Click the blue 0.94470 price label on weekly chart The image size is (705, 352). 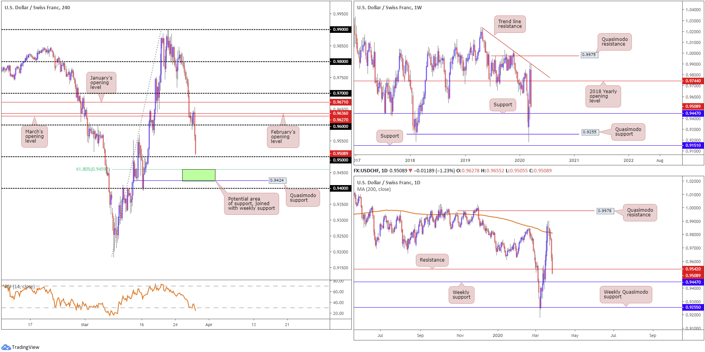(x=693, y=113)
